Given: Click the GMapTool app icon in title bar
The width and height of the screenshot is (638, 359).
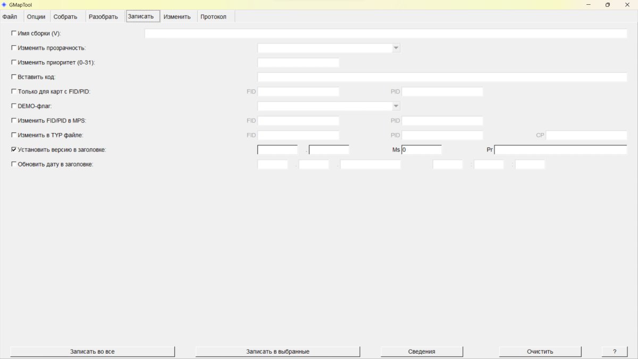Looking at the screenshot, I should (4, 5).
